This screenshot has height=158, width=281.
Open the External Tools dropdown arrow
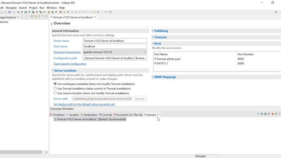pyautogui.click(x=44, y=12)
